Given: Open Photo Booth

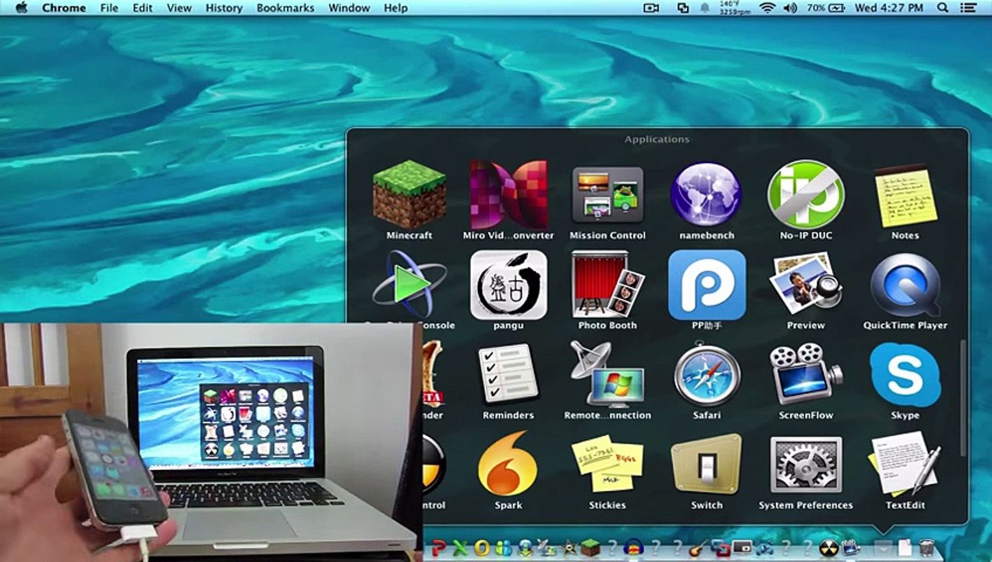Looking at the screenshot, I should coord(608,285).
